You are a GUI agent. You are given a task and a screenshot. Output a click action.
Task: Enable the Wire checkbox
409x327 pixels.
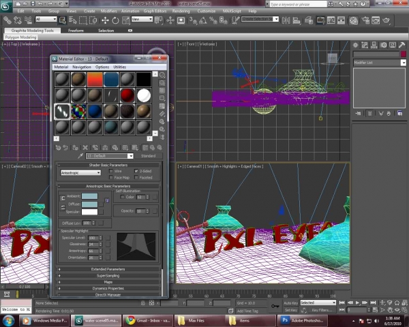pyautogui.click(x=111, y=171)
